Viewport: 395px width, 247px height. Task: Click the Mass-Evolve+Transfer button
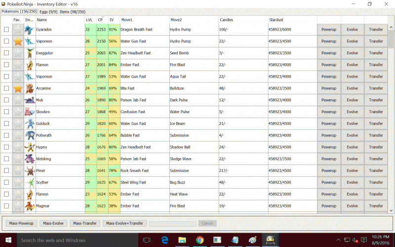coord(125,223)
